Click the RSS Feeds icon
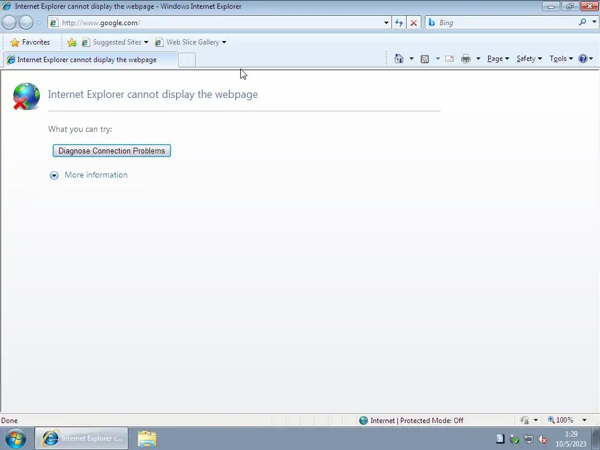Viewport: 600px width, 450px height. click(425, 59)
